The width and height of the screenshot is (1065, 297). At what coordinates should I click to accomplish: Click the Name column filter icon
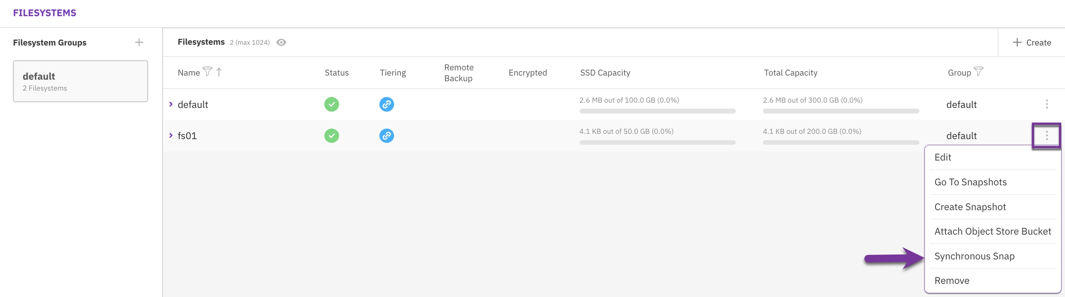(208, 71)
